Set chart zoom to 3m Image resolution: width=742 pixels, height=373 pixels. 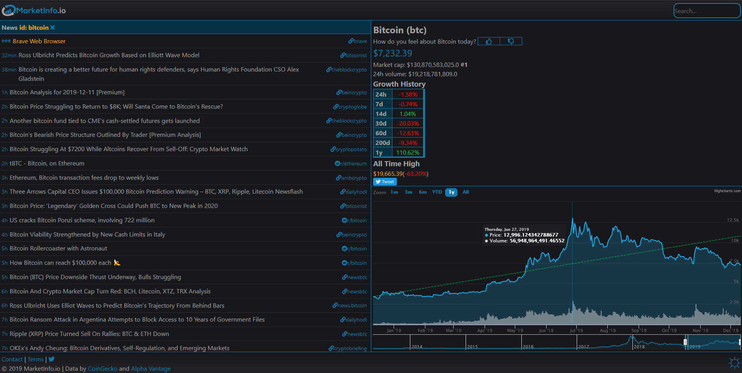(x=408, y=192)
